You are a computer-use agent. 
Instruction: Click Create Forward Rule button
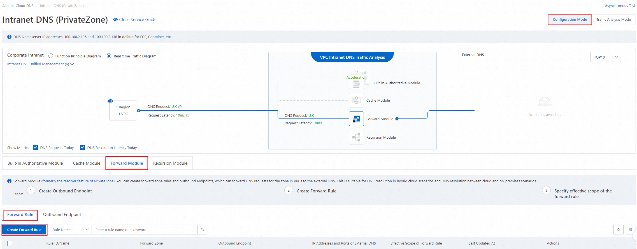(x=24, y=230)
